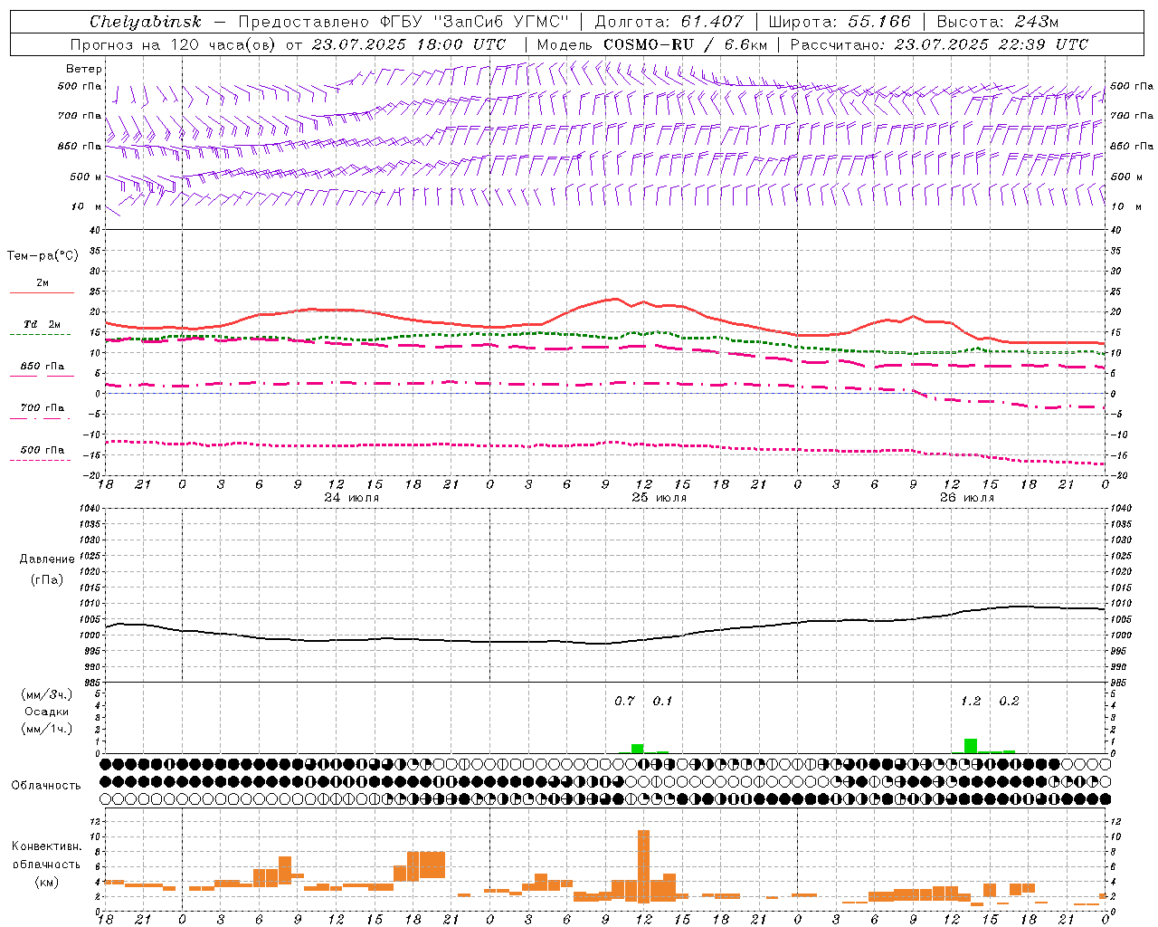Select the 'Широта: 55.166' latitude value
The image size is (1158, 927).
coord(839,22)
